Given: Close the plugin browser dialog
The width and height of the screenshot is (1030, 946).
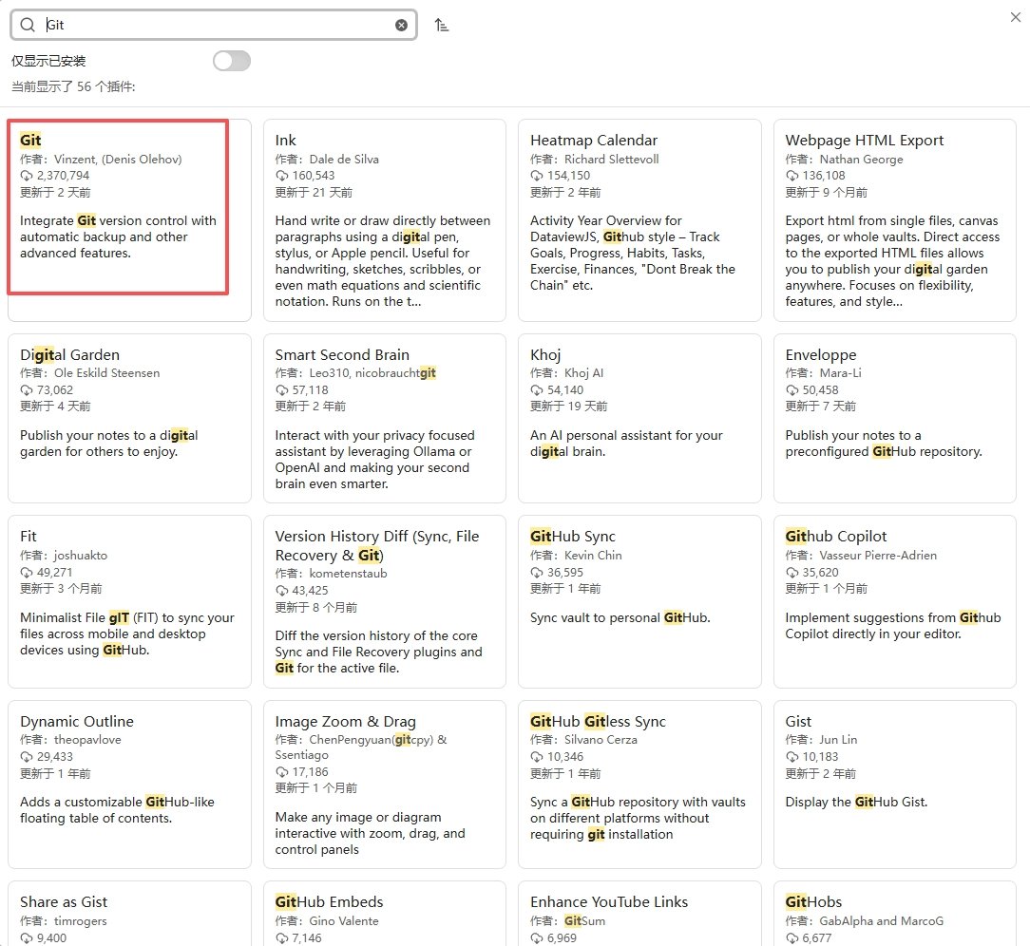Looking at the screenshot, I should tap(1016, 17).
